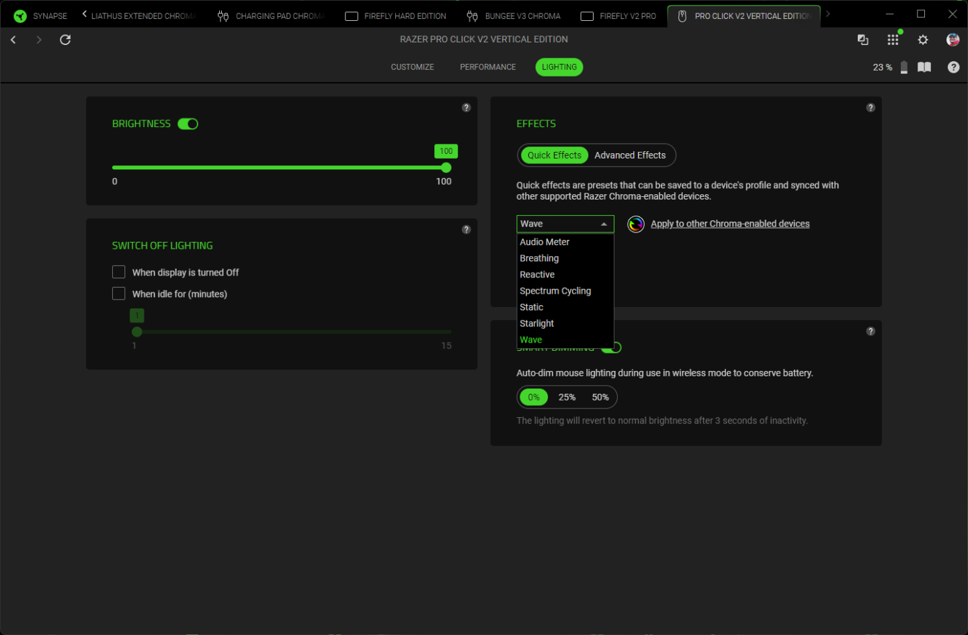The image size is (968, 635).
Task: Open help for the Effects panel
Action: pyautogui.click(x=871, y=108)
